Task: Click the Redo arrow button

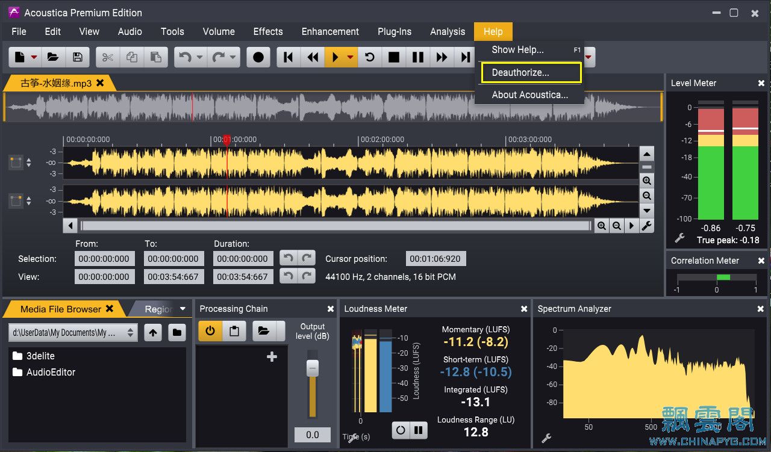Action: point(217,57)
